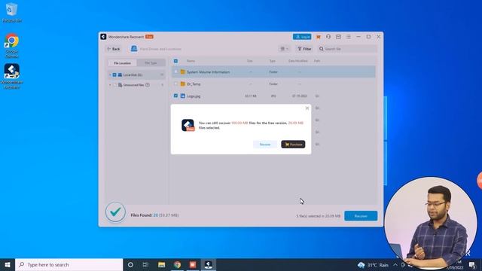Open the headset support icon
The width and height of the screenshot is (482, 271).
(328, 37)
